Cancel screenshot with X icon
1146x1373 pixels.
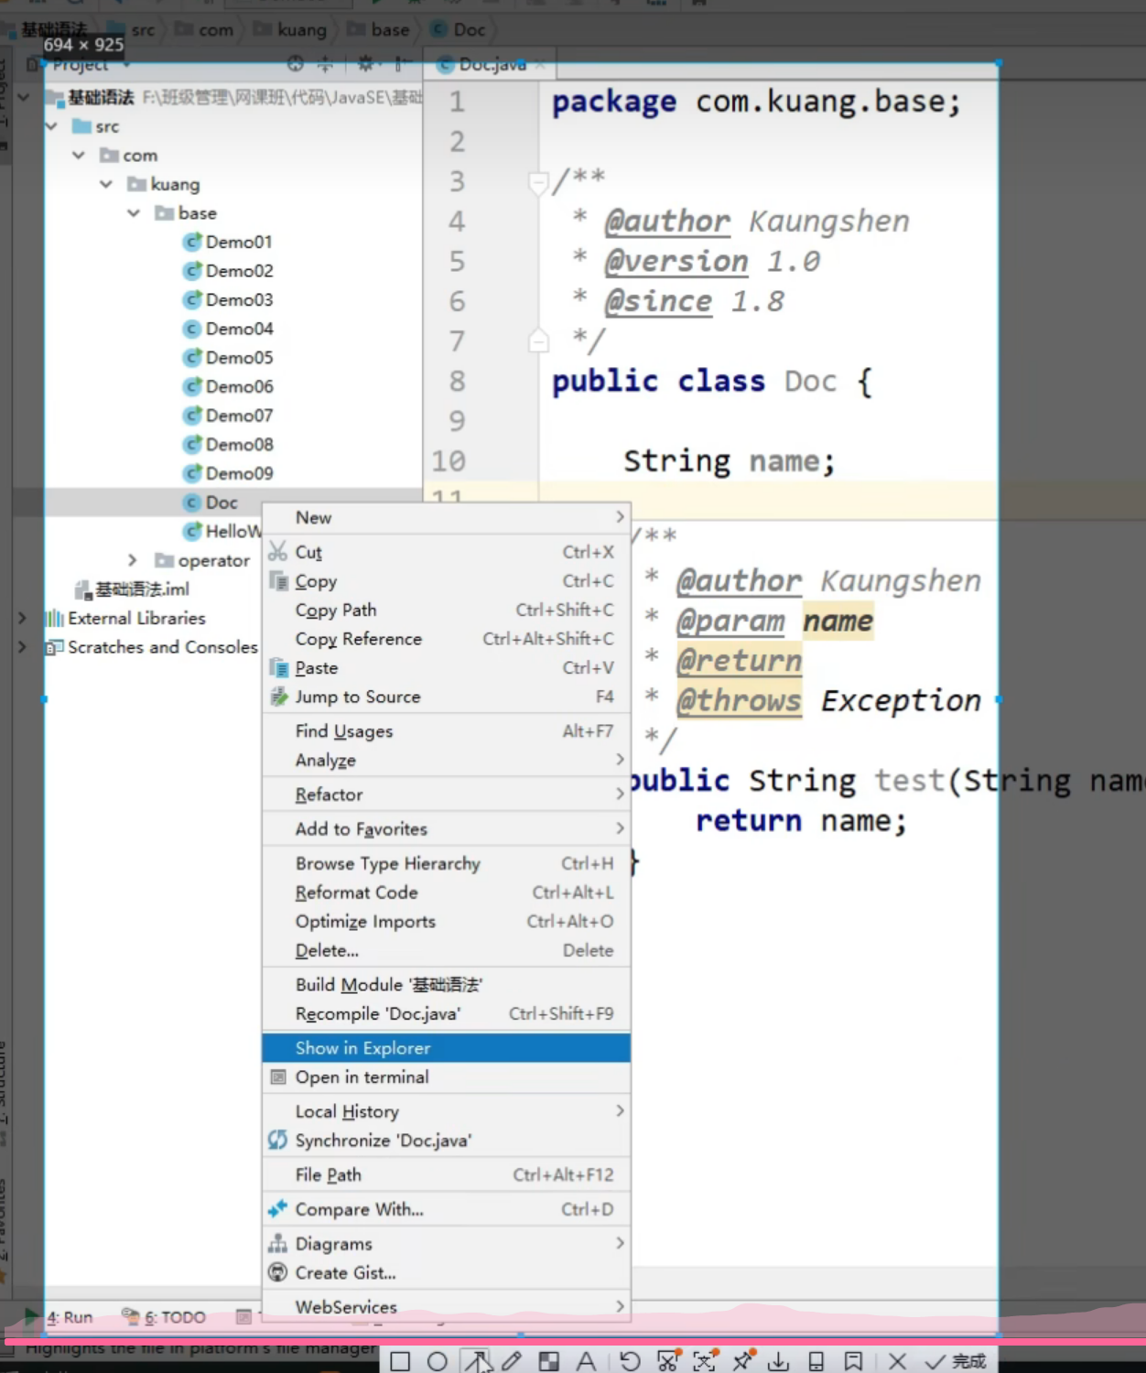click(x=898, y=1361)
